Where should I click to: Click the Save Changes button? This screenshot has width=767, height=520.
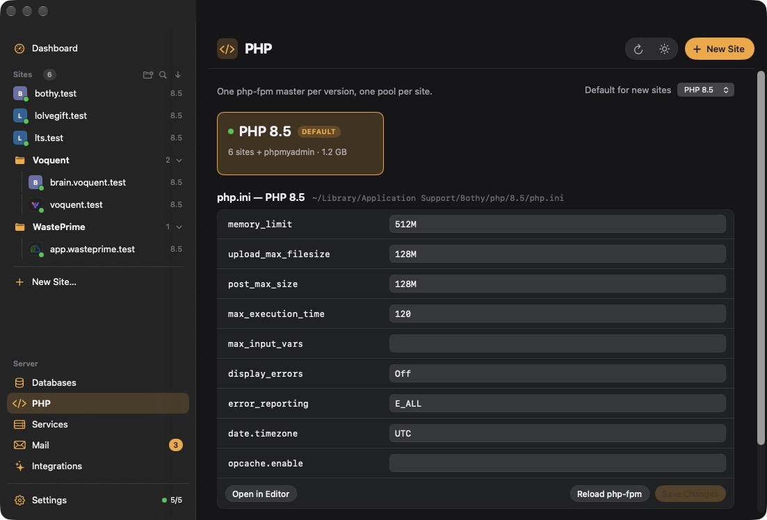(691, 494)
